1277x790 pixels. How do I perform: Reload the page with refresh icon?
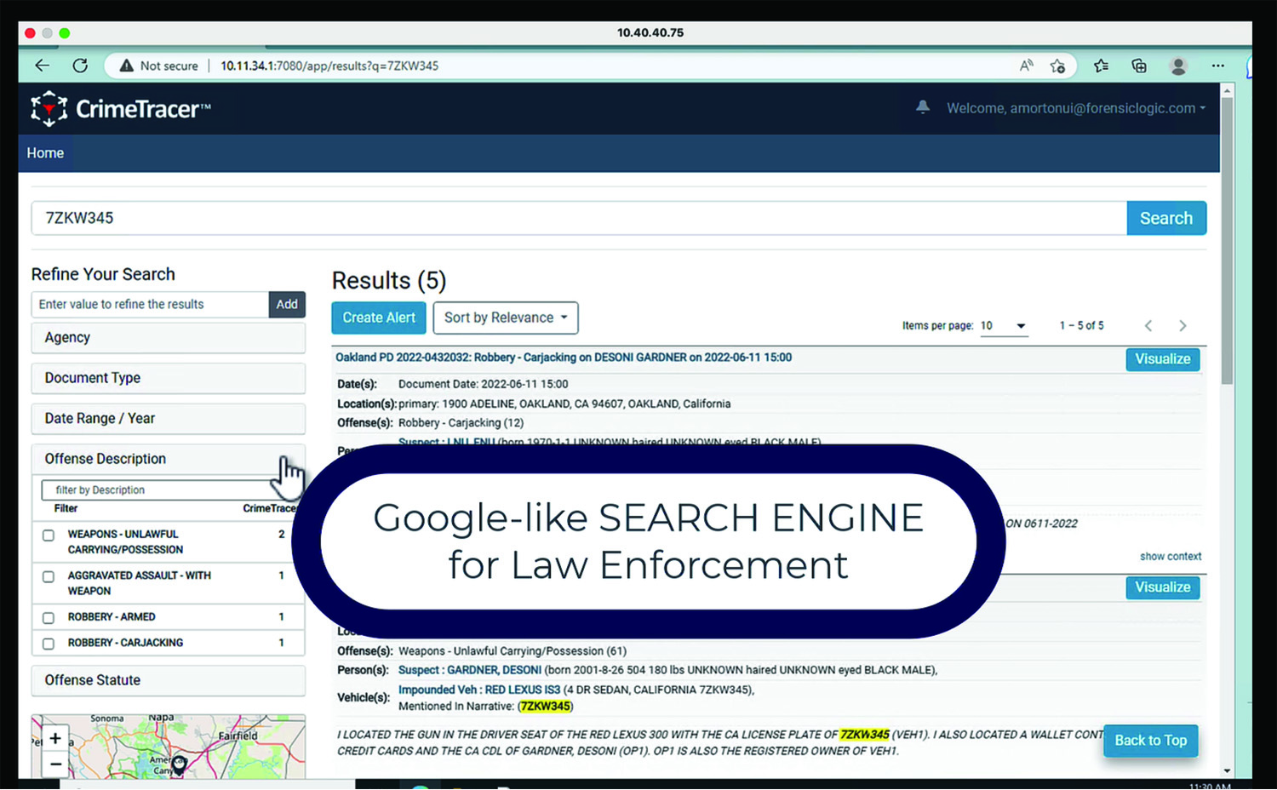(x=80, y=66)
